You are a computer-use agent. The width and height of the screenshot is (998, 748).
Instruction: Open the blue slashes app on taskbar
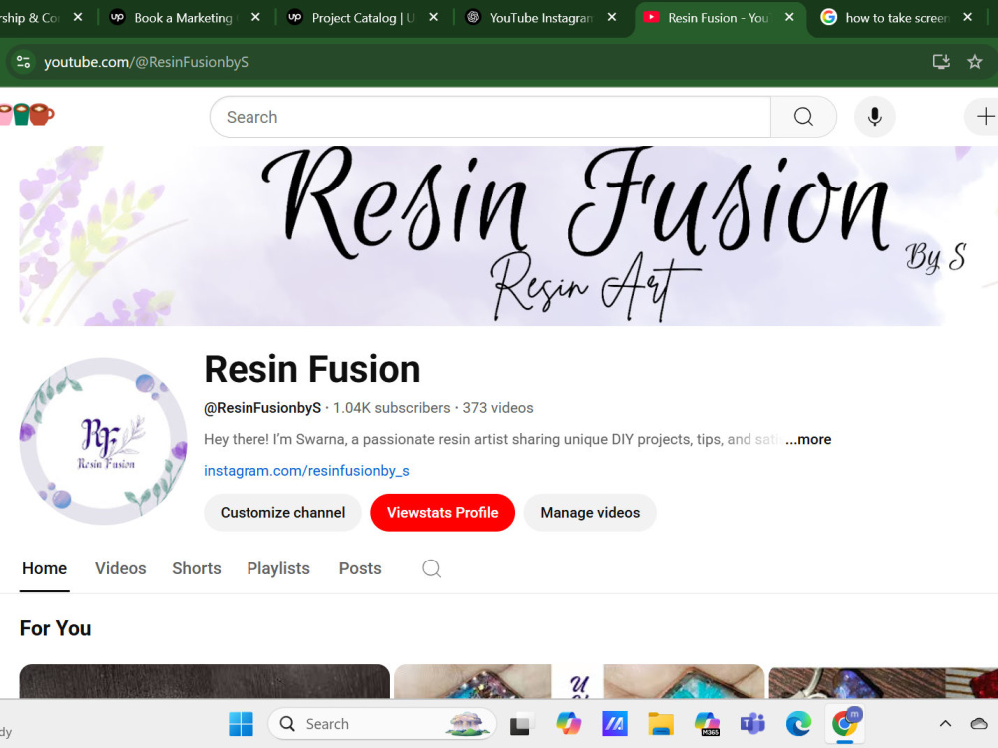[x=614, y=724]
